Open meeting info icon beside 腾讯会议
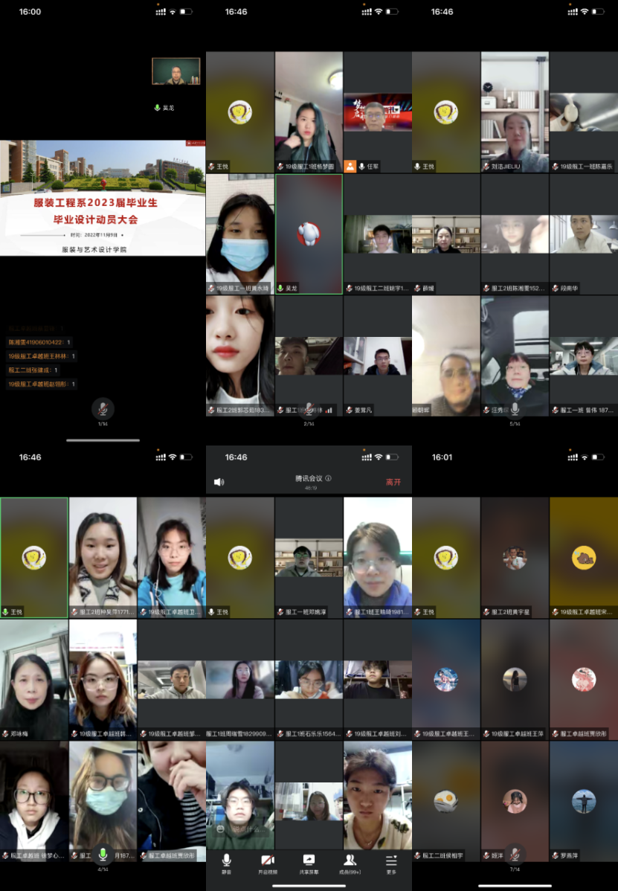This screenshot has height=891, width=618. click(328, 479)
